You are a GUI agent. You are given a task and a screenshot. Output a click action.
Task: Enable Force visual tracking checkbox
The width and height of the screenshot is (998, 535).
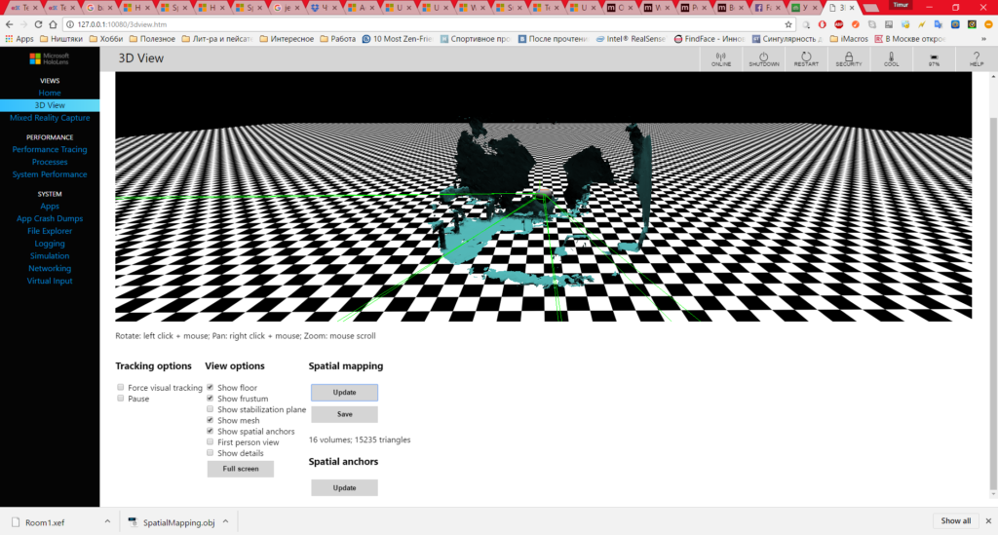click(x=120, y=387)
